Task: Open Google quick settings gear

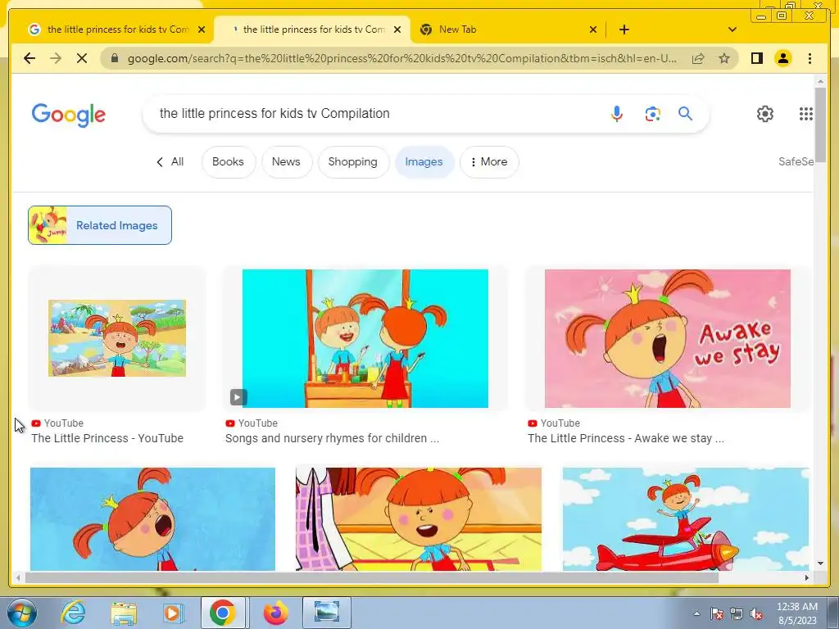Action: click(765, 114)
